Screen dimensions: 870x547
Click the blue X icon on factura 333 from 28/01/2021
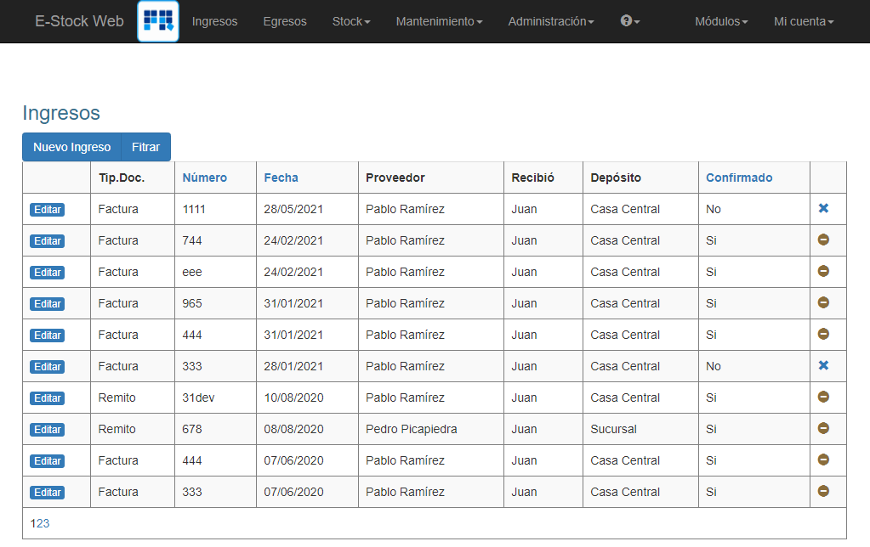(822, 366)
